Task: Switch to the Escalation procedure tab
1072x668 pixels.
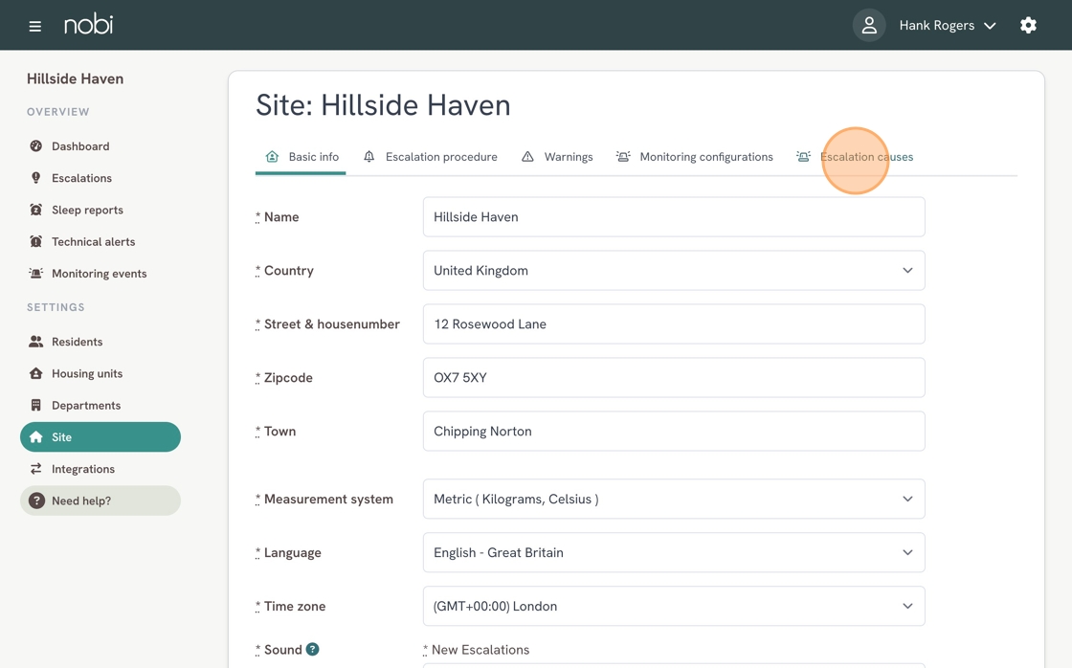Action: (x=431, y=157)
